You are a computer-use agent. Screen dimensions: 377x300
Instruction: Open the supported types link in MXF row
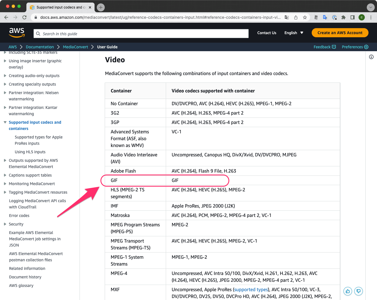tap(251, 289)
